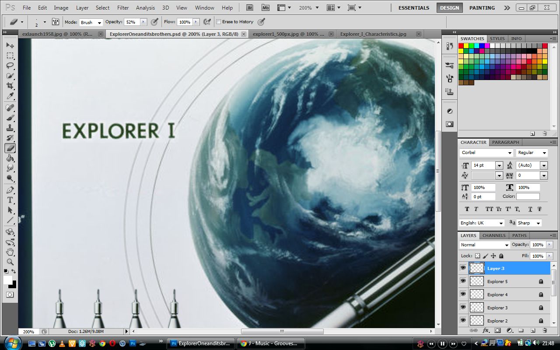The width and height of the screenshot is (560, 350).
Task: Create a new adjustment layer
Action: tap(509, 331)
